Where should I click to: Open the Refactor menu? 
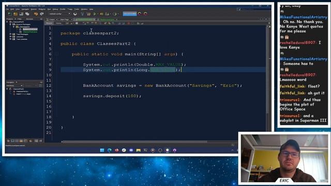[x=42, y=9]
